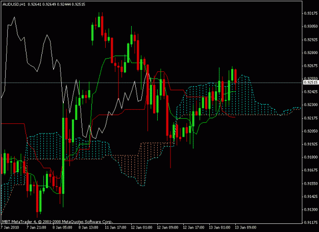Click the 0.92925 price axis label
This screenshot has width=319, height=232.
click(311, 40)
